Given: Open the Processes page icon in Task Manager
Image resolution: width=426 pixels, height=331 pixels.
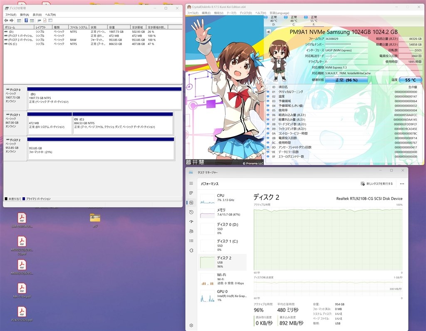Looking at the screenshot, I should (191, 193).
